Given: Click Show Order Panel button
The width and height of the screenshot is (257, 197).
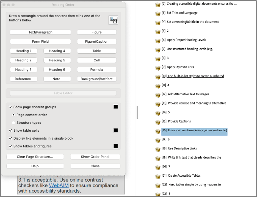Looking at the screenshot, I should click(95, 157).
